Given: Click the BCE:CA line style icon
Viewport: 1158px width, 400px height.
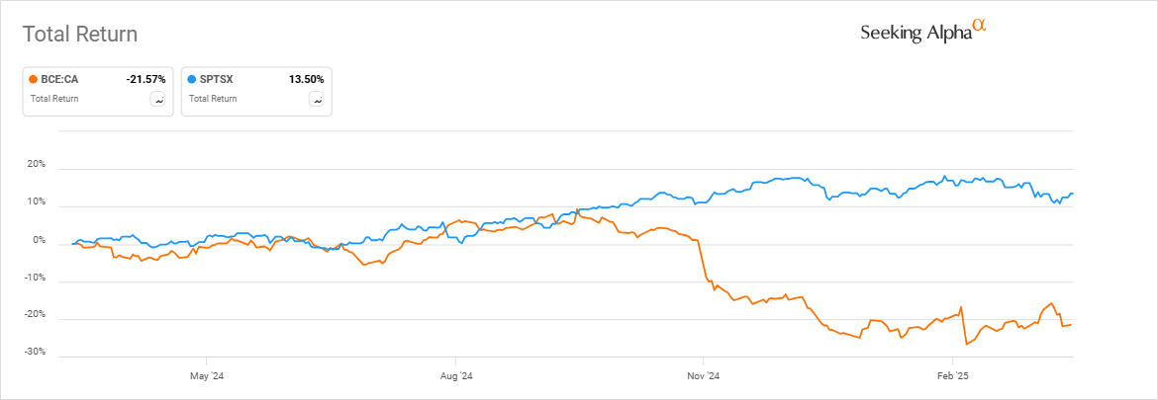Looking at the screenshot, I should click(157, 99).
